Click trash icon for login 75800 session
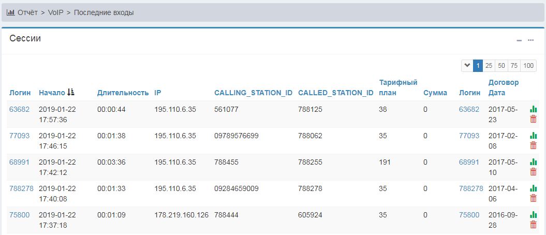Screen dimensions: 546x235 (x=533, y=225)
